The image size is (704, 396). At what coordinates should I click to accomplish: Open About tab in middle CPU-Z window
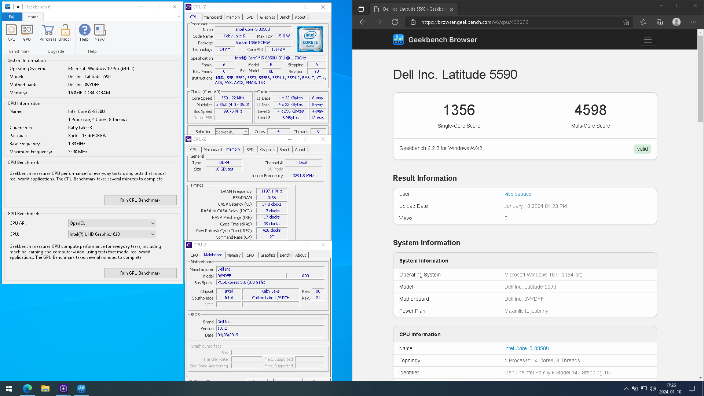[300, 150]
